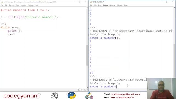Click the www.codegyanam.in web link
Viewport: 176px width, 99px height.
pyautogui.click(x=122, y=97)
